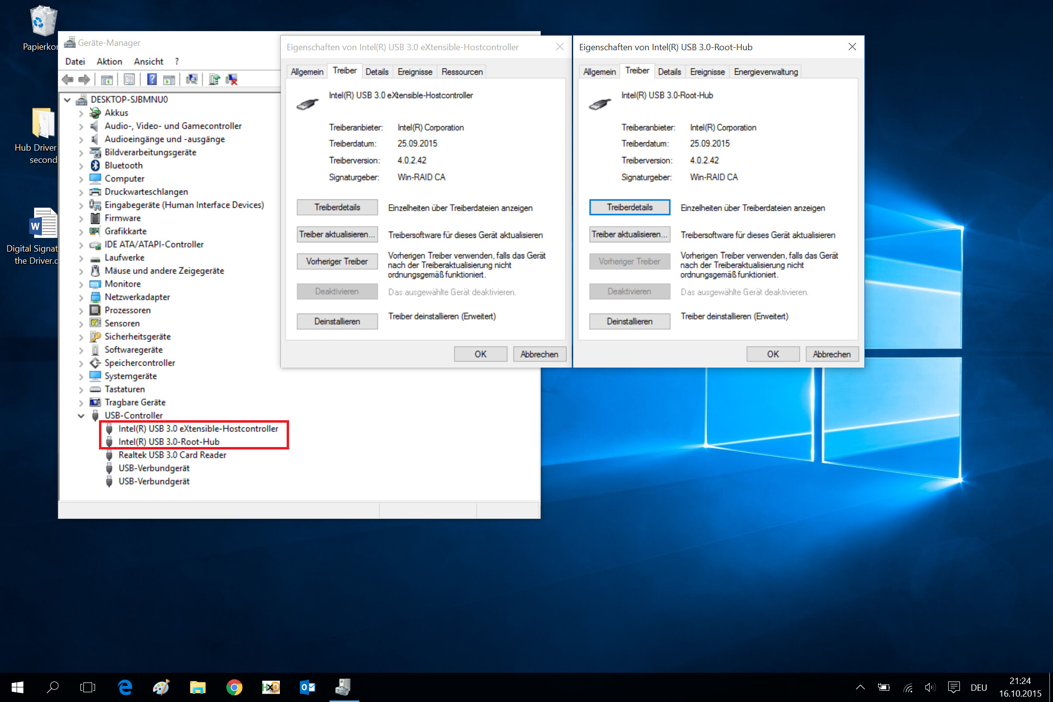Image resolution: width=1053 pixels, height=702 pixels.
Task: Open the Action Center notifications icon
Action: tap(954, 687)
